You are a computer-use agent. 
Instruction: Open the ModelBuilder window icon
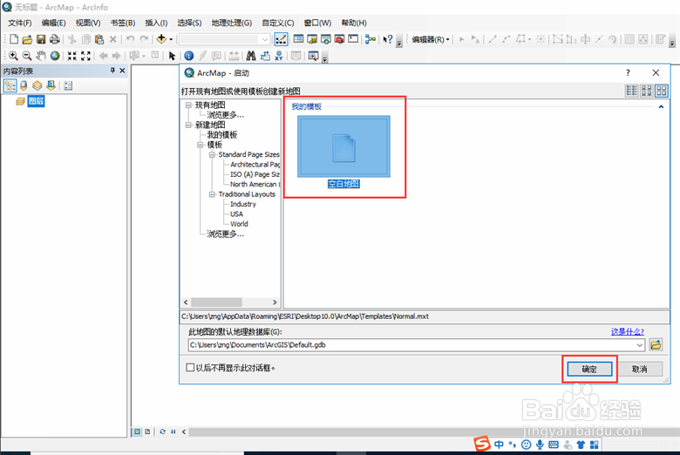pos(370,39)
